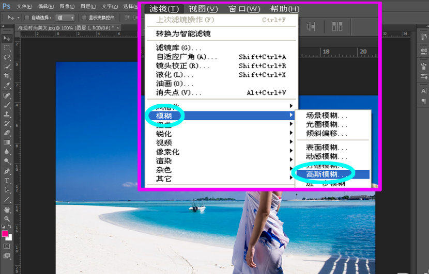The image size is (429, 274).
Task: Expand the 渲染 submenu arrow
Action: pyautogui.click(x=291, y=160)
